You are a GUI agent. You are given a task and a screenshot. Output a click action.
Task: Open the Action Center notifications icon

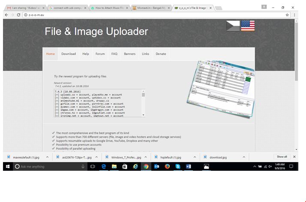291,166
